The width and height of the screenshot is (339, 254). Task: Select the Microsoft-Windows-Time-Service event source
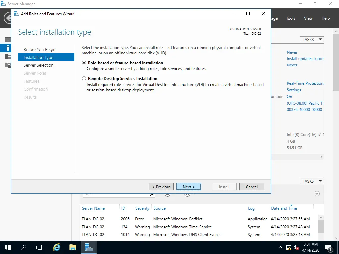coord(182,227)
